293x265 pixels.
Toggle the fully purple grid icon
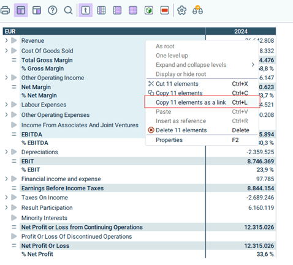pos(133,10)
